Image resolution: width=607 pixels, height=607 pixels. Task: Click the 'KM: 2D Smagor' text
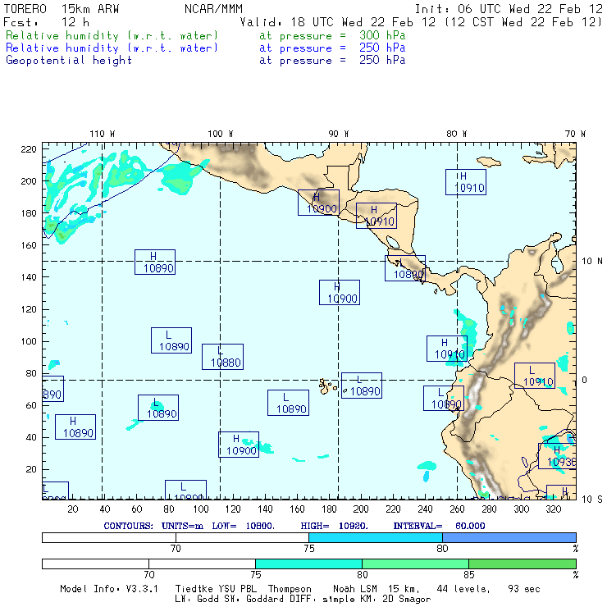tap(395, 599)
